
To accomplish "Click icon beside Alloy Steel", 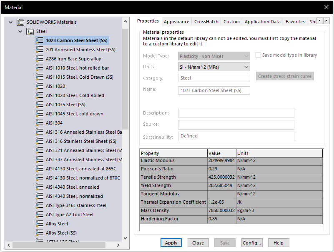I will tap(40, 224).
